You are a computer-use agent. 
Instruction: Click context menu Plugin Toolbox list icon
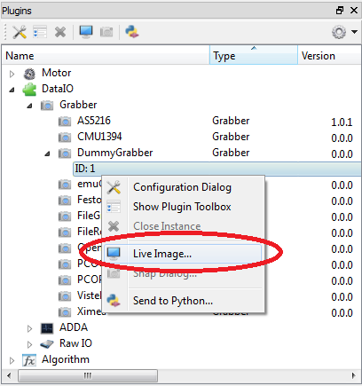114,207
